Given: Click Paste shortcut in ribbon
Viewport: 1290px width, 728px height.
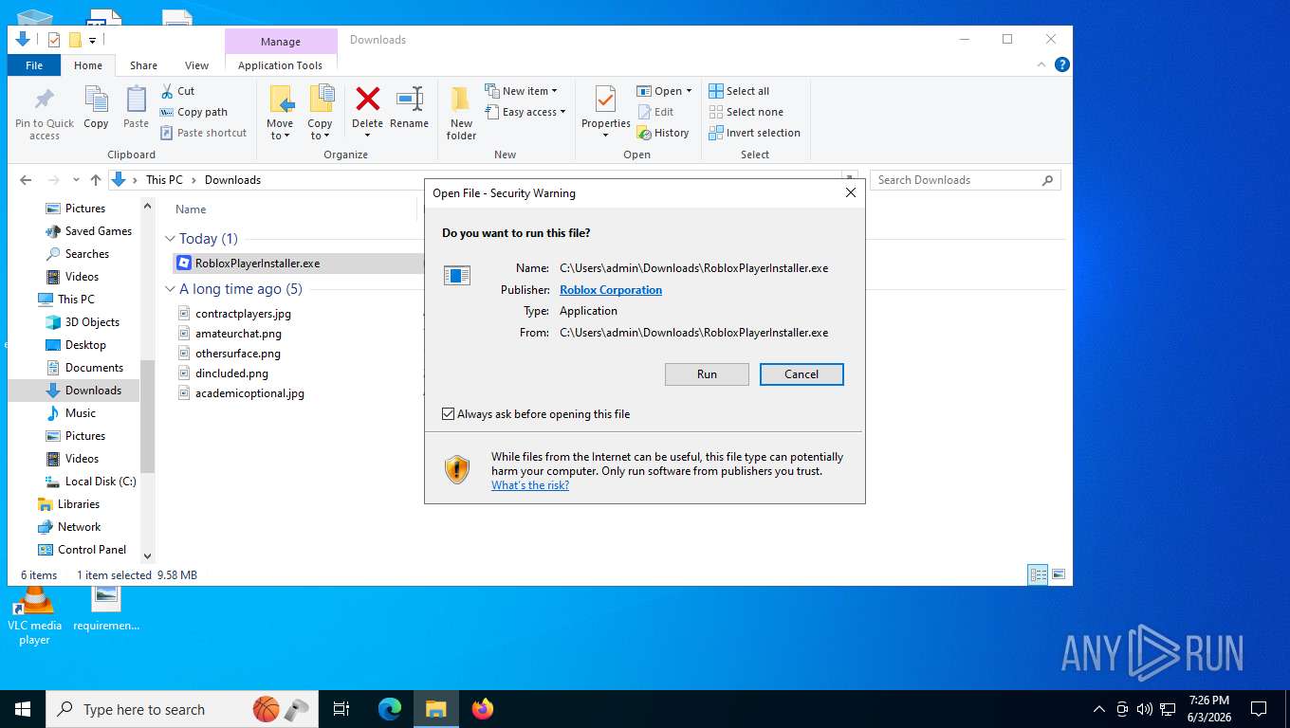Looking at the screenshot, I should pos(203,133).
